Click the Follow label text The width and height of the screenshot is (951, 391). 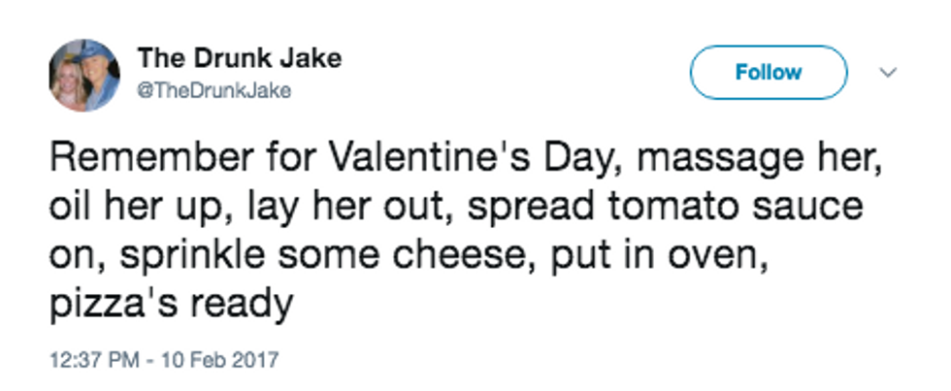(769, 72)
